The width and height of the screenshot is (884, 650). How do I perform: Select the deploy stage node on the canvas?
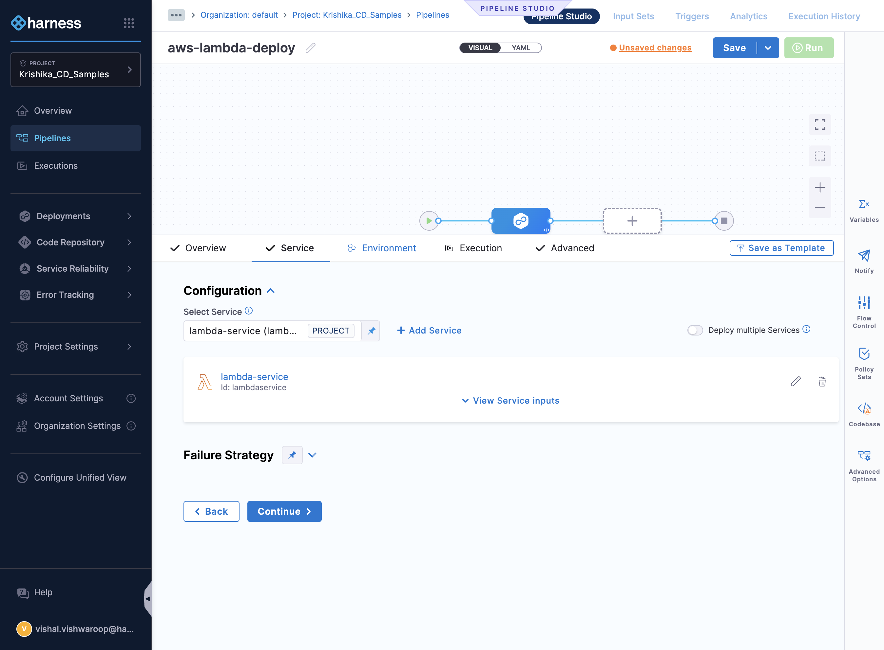coord(521,221)
